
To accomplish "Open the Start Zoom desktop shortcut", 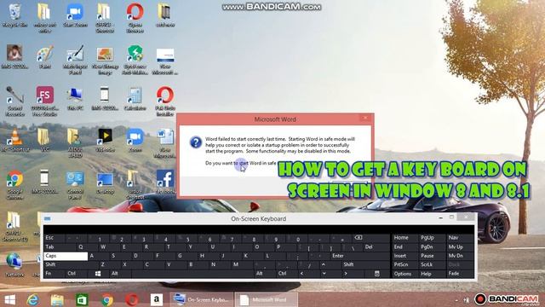I will pos(75,15).
